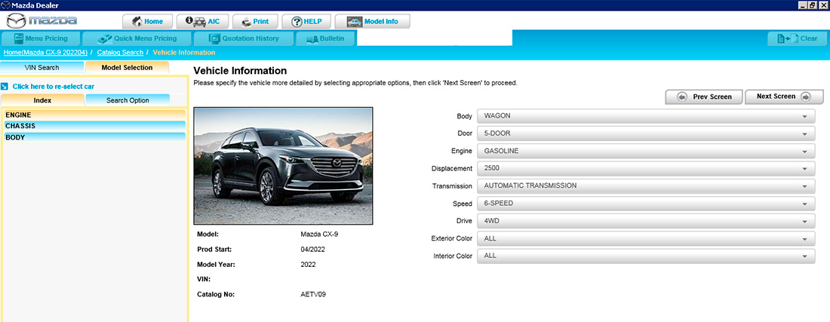Click the Mazda logo in header
This screenshot has height=322, width=830.
pos(41,21)
